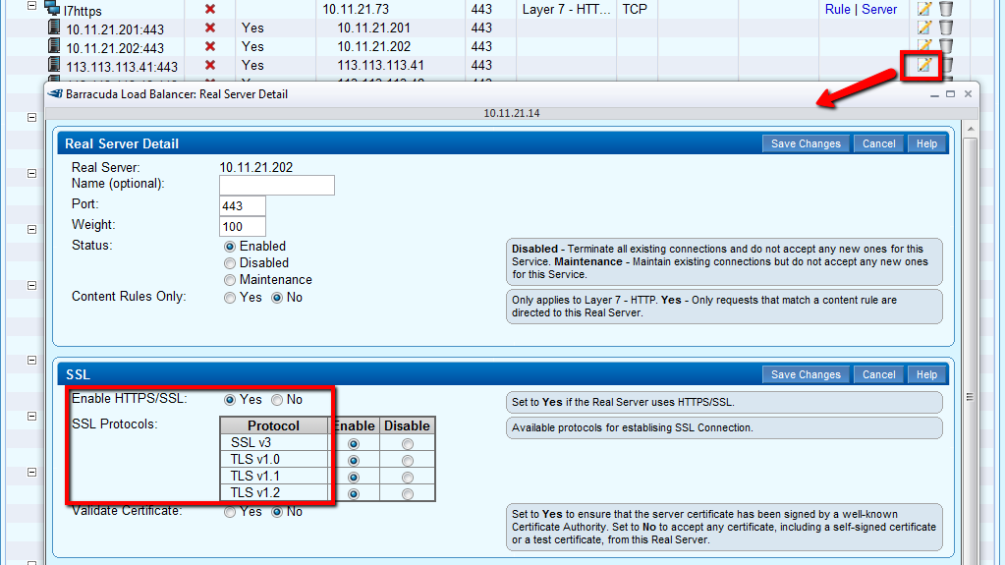Click edit icon in l7https service row
Screen dimensions: 1005x565
(x=923, y=9)
